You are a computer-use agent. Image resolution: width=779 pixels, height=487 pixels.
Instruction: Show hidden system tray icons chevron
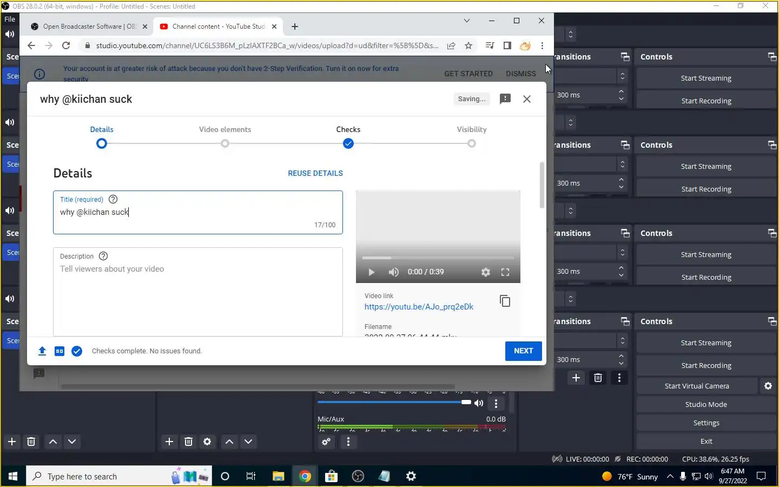pyautogui.click(x=670, y=476)
